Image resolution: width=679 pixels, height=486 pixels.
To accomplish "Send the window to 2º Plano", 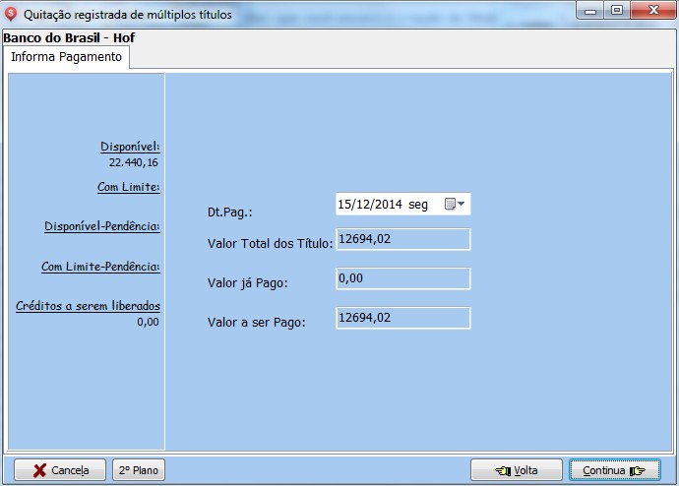I will coord(139,470).
